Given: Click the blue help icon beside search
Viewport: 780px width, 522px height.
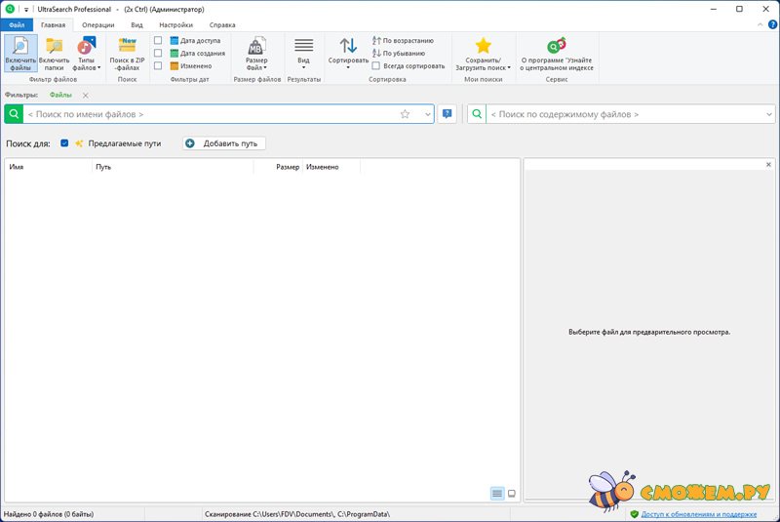Looking at the screenshot, I should 447,114.
